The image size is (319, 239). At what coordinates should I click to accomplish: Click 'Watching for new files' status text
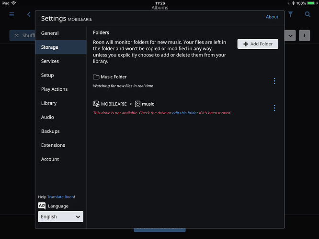(123, 86)
